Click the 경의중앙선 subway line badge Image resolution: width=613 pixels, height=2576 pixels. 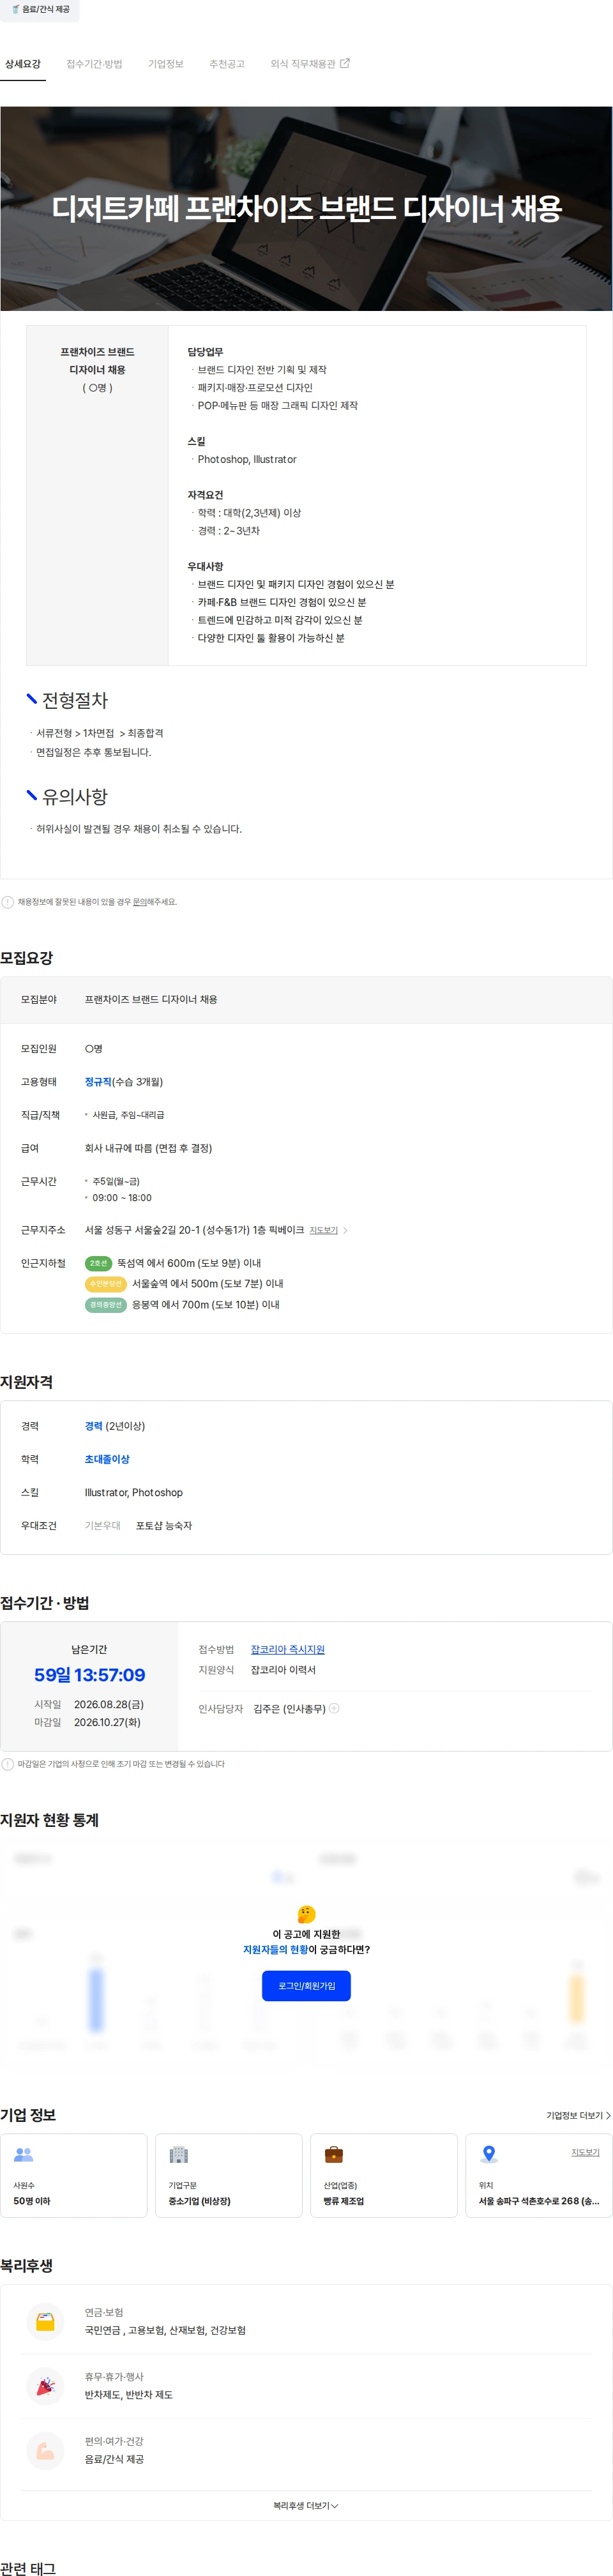point(105,1305)
